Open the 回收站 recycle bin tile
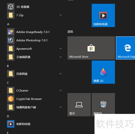The width and height of the screenshot is (135, 134). [x=103, y=103]
